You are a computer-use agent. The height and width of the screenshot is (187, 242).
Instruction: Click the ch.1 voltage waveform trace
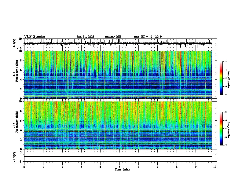tap(118, 43)
